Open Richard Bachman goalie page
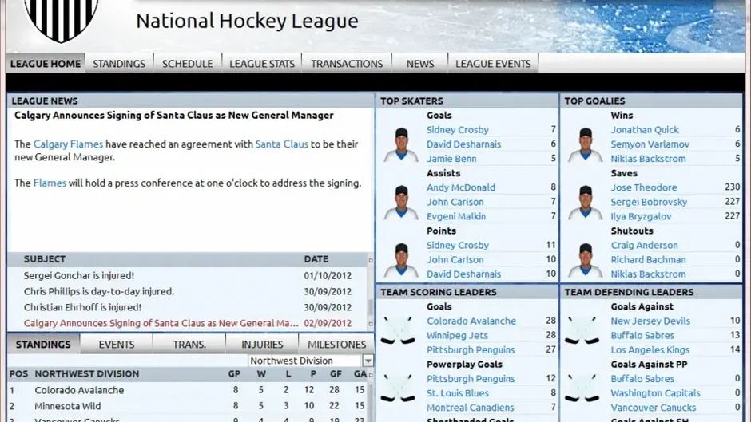Image resolution: width=751 pixels, height=422 pixels. pos(648,260)
